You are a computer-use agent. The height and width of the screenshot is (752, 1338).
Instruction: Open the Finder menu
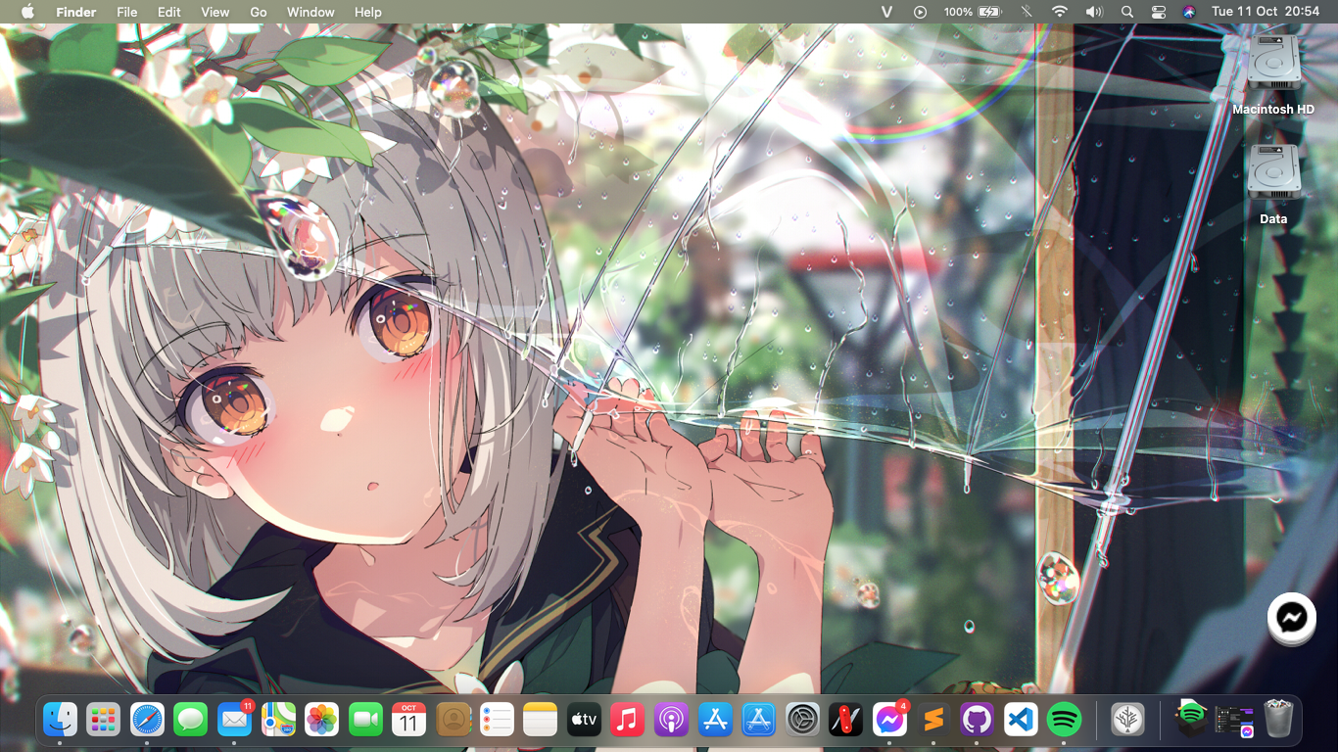tap(76, 12)
